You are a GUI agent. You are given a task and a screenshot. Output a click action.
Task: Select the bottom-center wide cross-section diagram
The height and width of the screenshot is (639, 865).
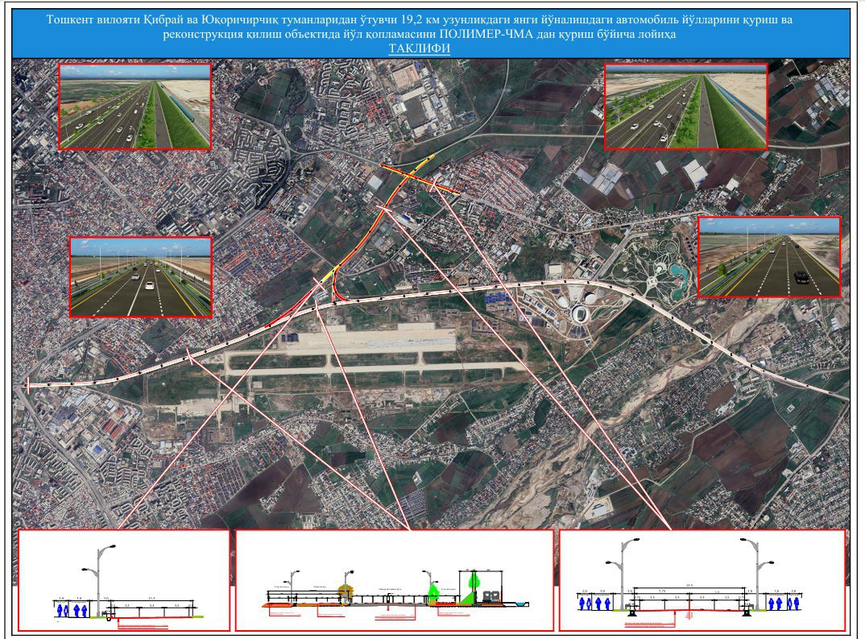click(394, 579)
